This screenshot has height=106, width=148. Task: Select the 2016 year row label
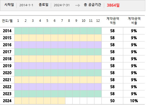7,45
